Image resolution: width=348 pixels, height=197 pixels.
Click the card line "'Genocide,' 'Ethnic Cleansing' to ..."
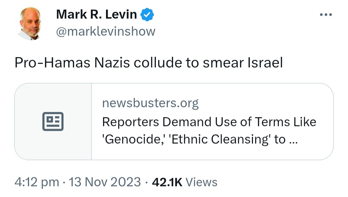click(200, 139)
